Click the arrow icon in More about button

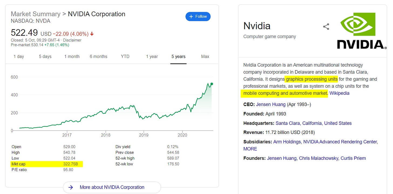click(x=71, y=187)
